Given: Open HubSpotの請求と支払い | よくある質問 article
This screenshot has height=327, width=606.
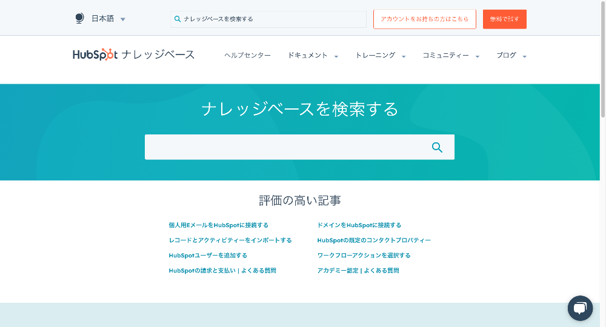Looking at the screenshot, I should coord(222,271).
